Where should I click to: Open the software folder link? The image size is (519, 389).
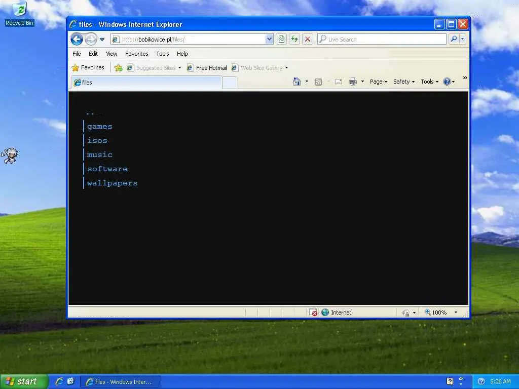click(x=107, y=169)
